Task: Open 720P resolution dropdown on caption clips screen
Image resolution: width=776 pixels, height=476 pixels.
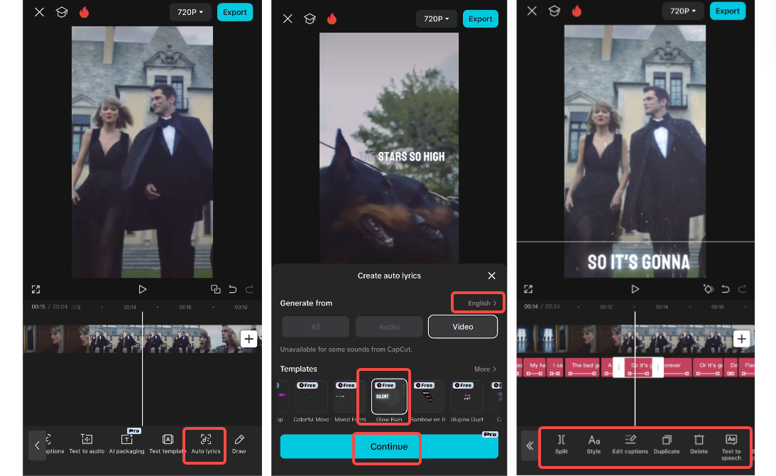Action: pos(682,11)
